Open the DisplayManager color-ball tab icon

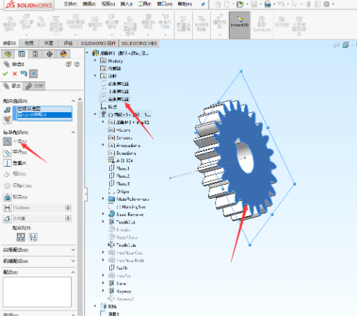63,54
